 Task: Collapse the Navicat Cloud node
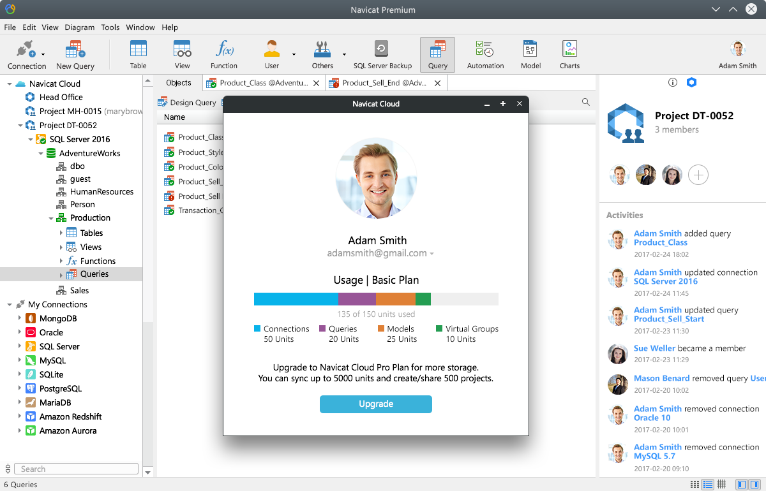[x=9, y=84]
